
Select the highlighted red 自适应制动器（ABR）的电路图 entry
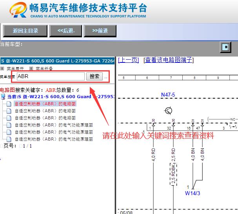(45, 104)
